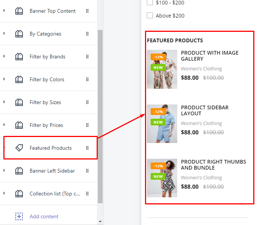257x225 pixels.
Task: Click Product Right Thumbs and Bundle thumbnail
Action: [x=162, y=178]
